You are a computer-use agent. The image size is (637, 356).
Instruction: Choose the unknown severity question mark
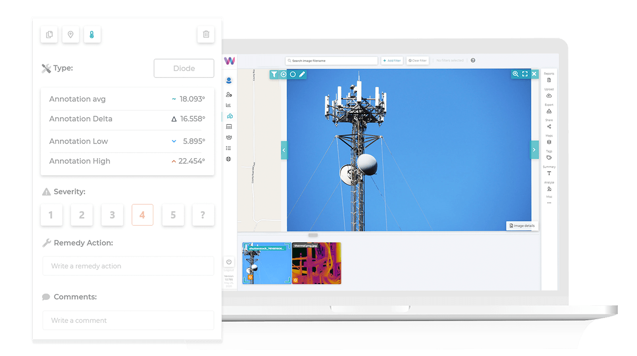pos(203,215)
